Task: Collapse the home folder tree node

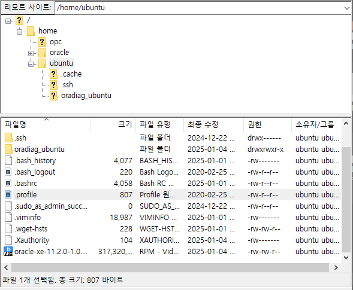Action: tap(20, 32)
